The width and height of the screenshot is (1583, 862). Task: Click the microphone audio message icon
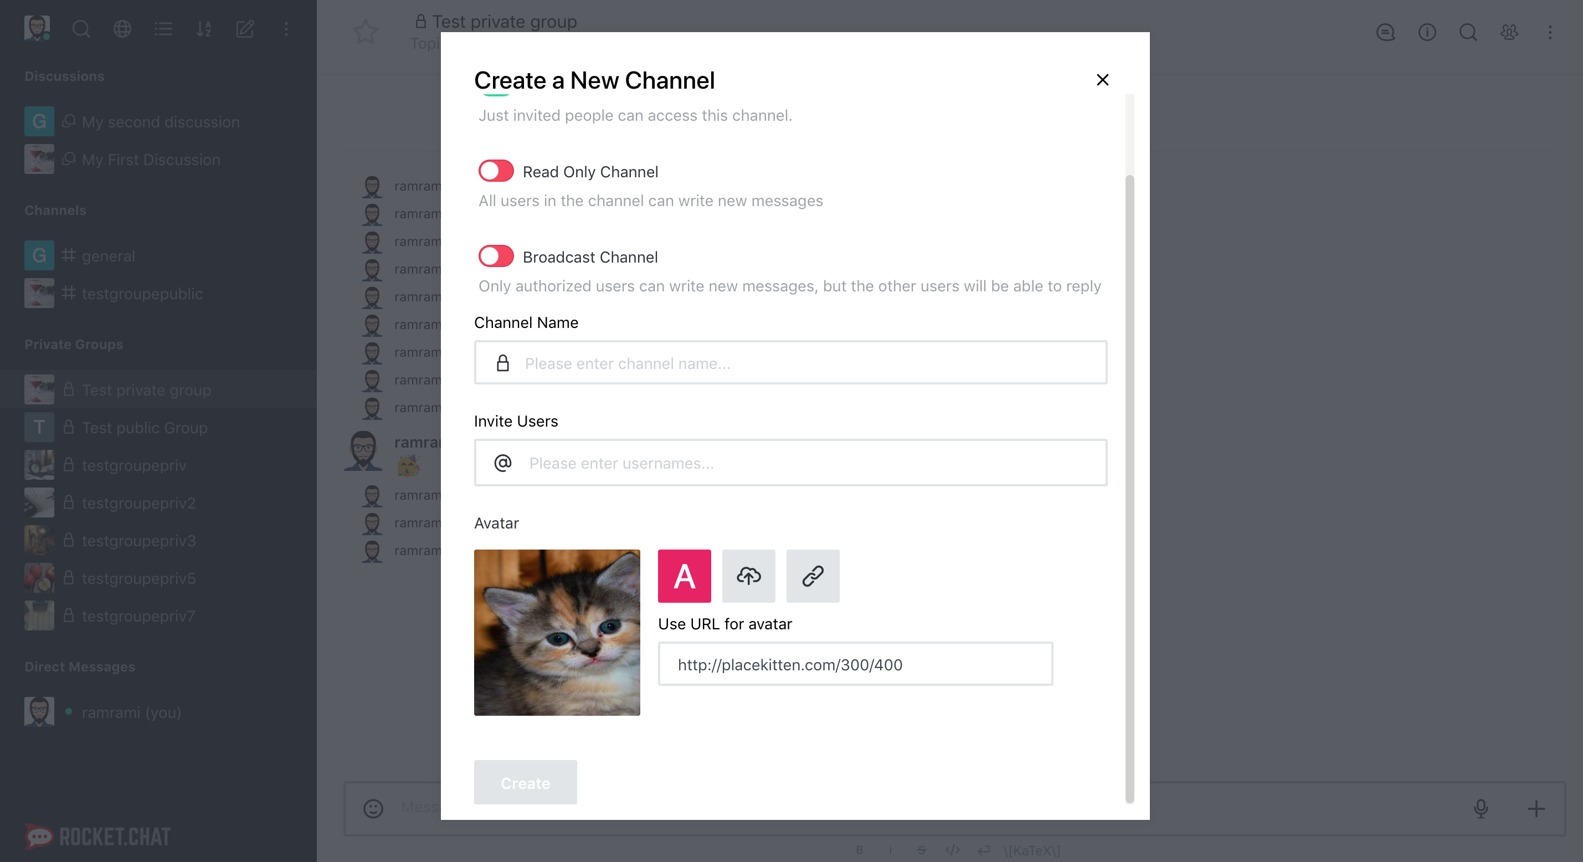pos(1481,808)
